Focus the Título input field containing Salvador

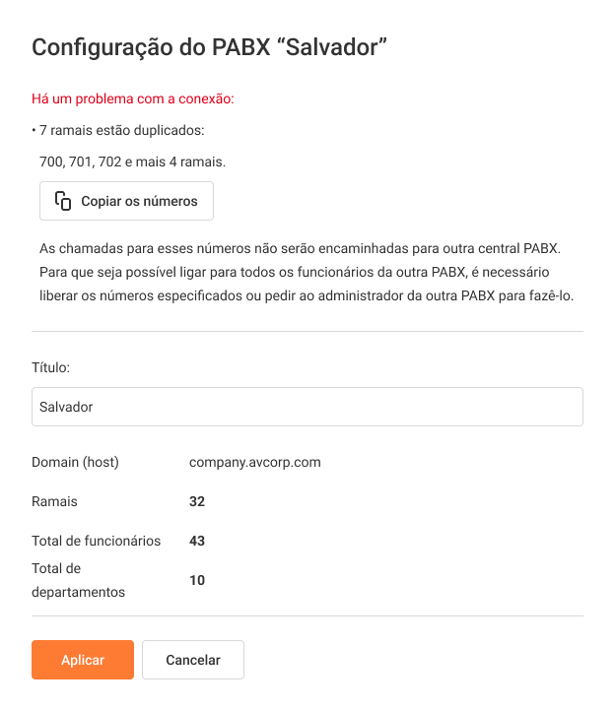pyautogui.click(x=307, y=406)
